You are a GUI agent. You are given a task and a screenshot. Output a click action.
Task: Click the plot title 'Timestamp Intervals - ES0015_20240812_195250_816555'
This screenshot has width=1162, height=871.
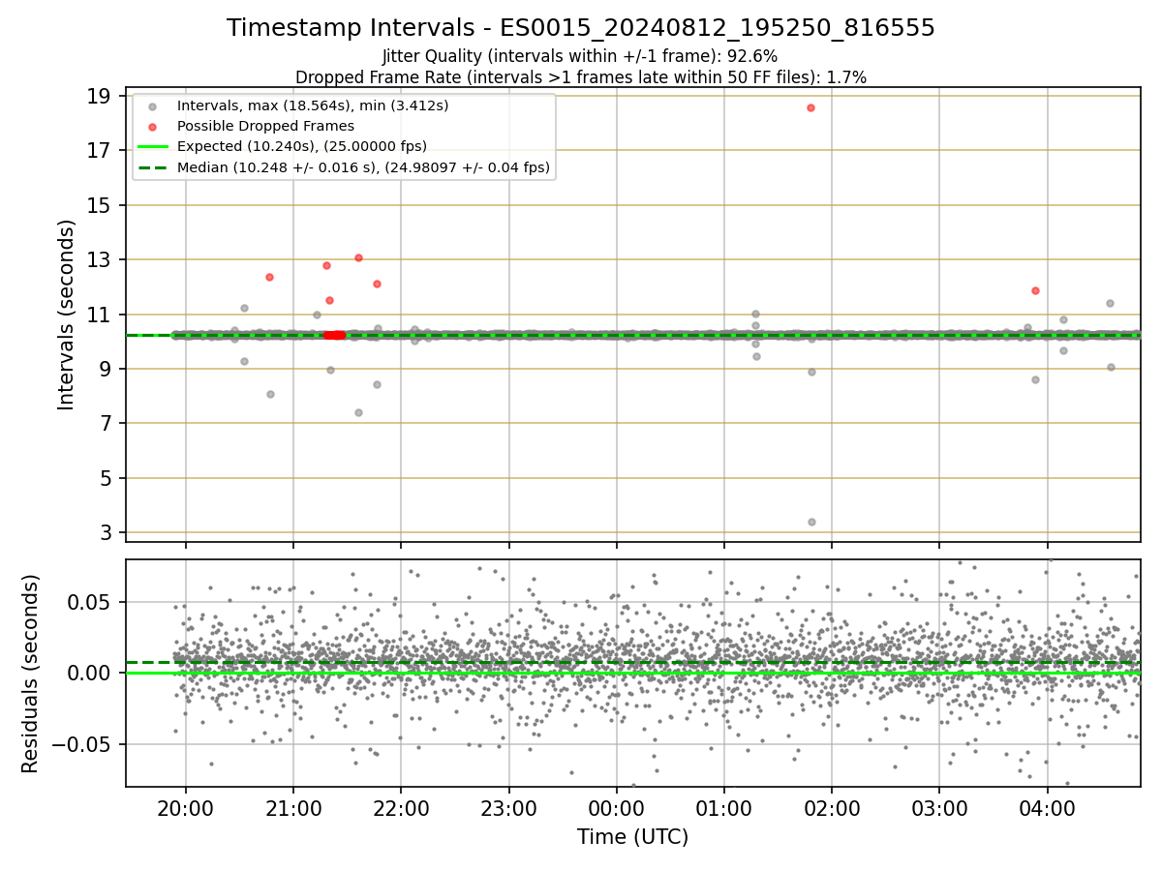(581, 28)
